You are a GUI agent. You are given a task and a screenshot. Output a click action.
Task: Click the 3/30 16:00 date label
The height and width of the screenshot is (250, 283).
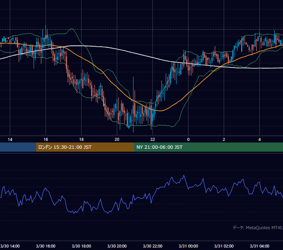(x=46, y=246)
